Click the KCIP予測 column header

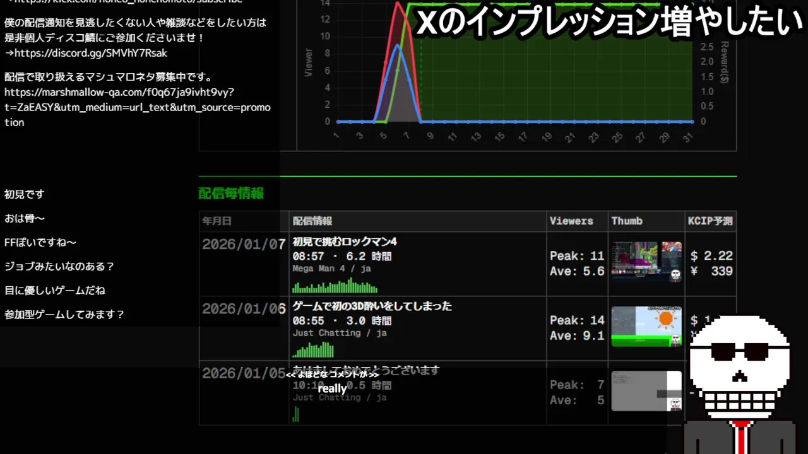point(710,221)
